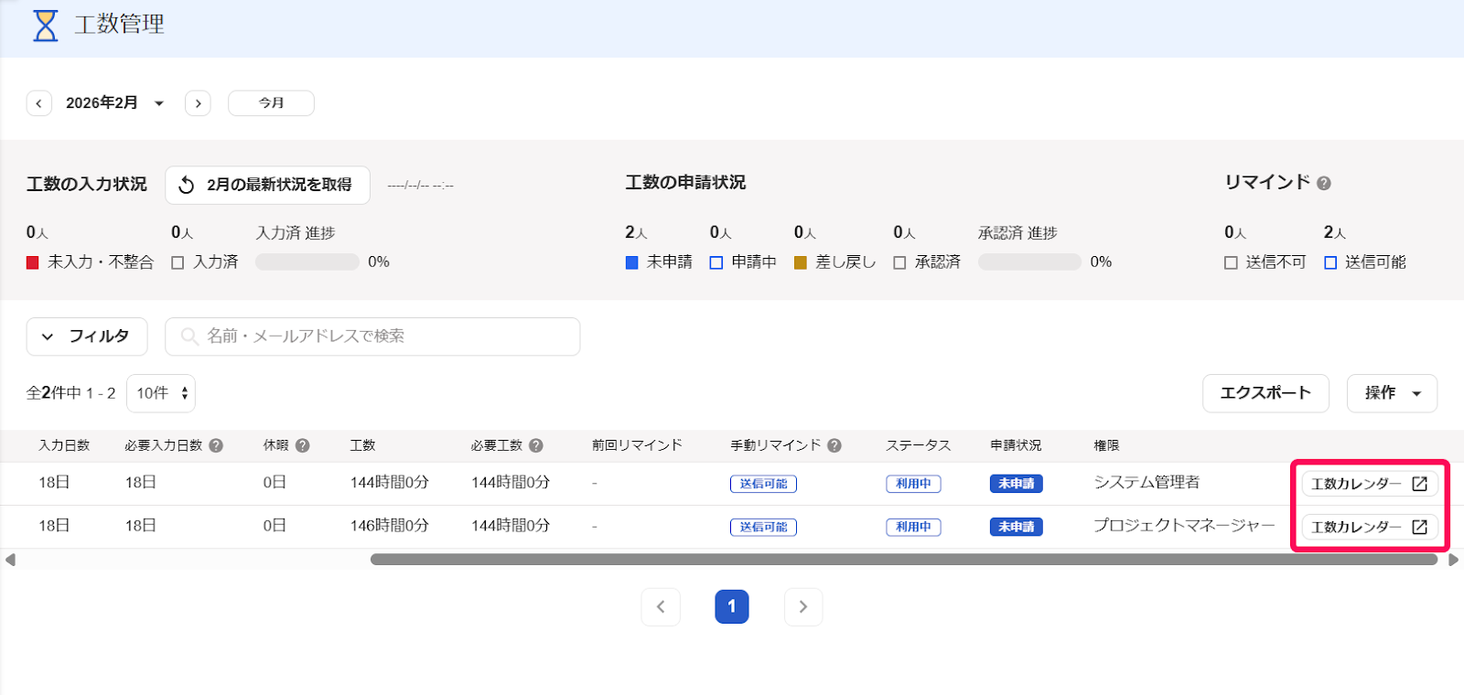Click 未申請 badge in システム管理者 row

1016,484
